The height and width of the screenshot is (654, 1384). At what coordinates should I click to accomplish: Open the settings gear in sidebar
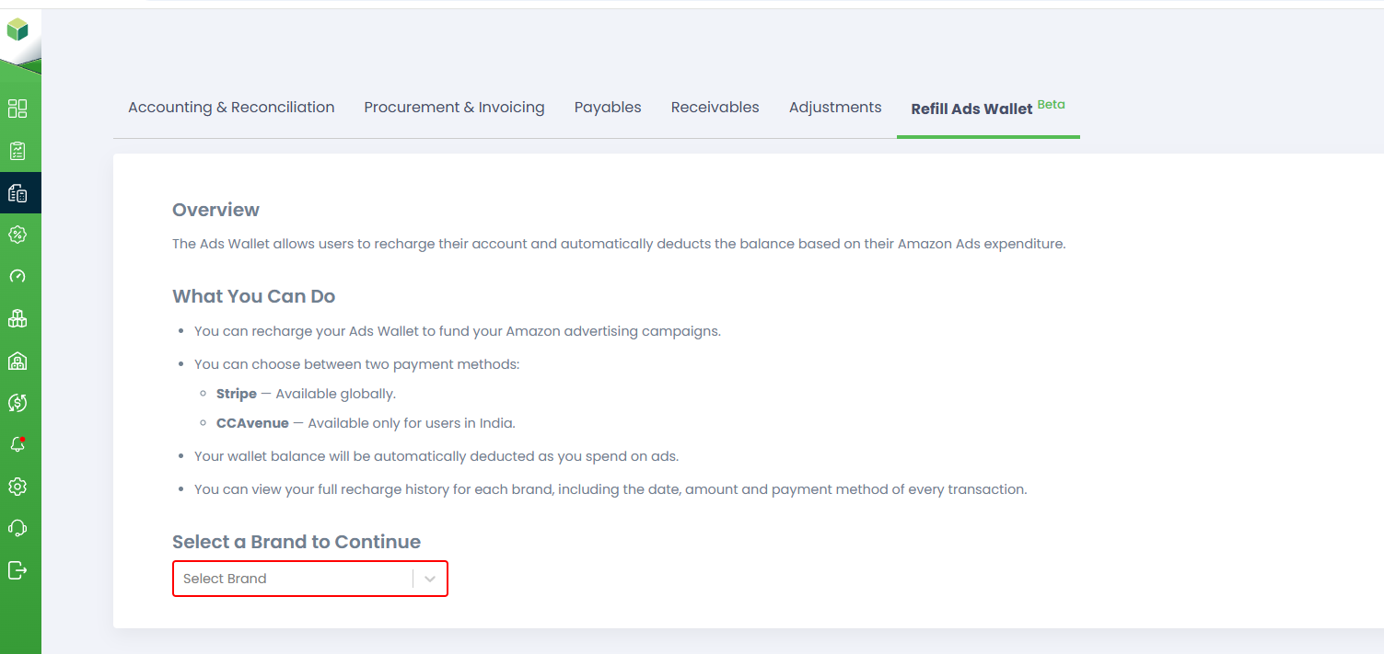[x=17, y=487]
